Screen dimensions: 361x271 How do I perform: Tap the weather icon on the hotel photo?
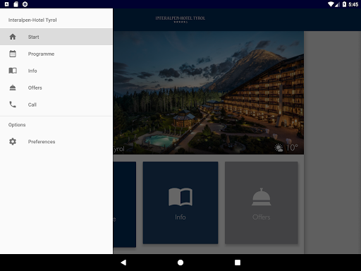(x=279, y=148)
